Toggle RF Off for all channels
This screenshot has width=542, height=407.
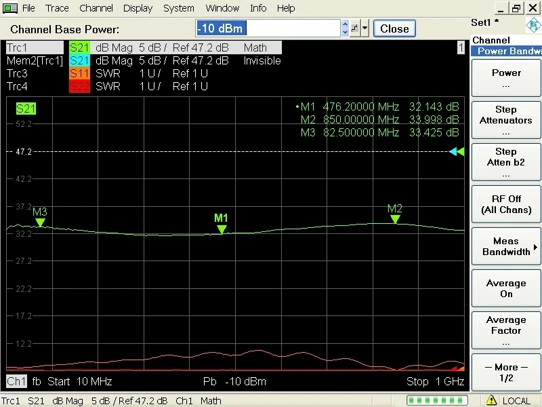pyautogui.click(x=505, y=204)
